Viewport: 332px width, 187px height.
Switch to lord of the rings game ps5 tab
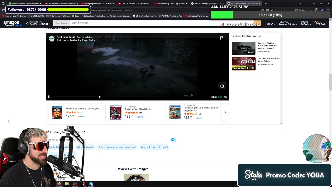click(208, 4)
